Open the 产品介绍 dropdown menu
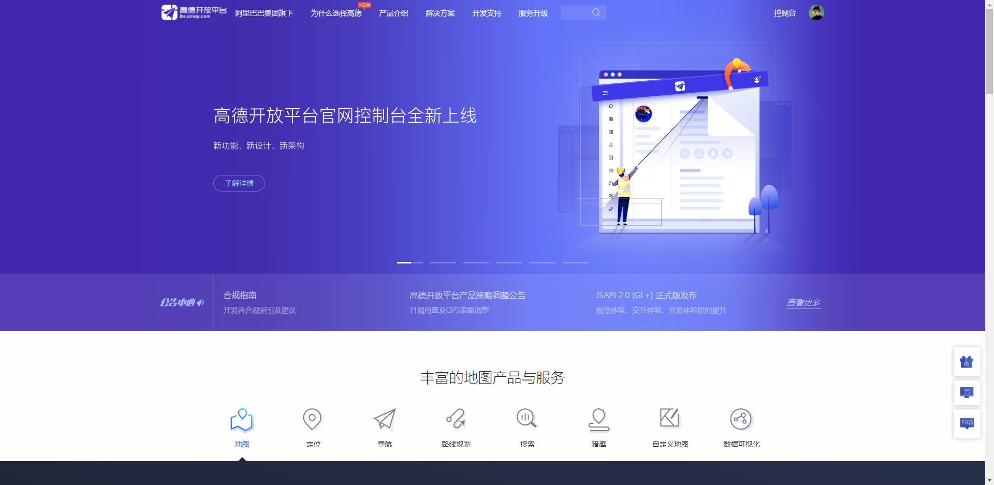Screen dimensions: 994x485 393,13
